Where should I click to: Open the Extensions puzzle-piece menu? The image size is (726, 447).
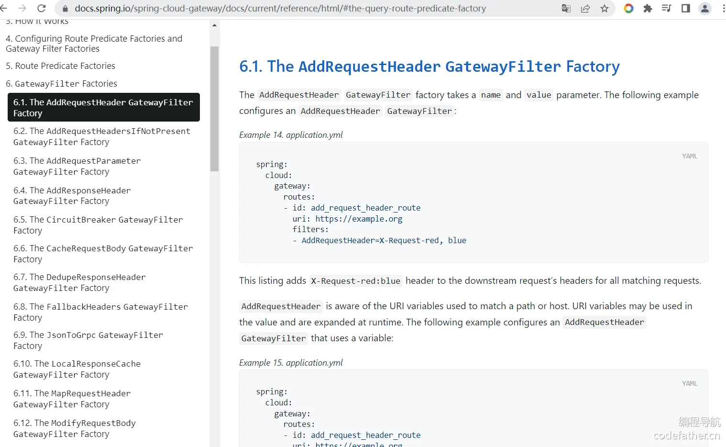[648, 8]
